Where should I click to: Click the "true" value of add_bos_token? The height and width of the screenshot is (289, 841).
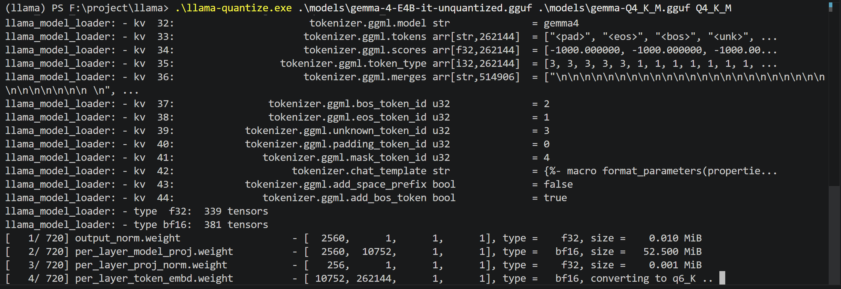(555, 198)
